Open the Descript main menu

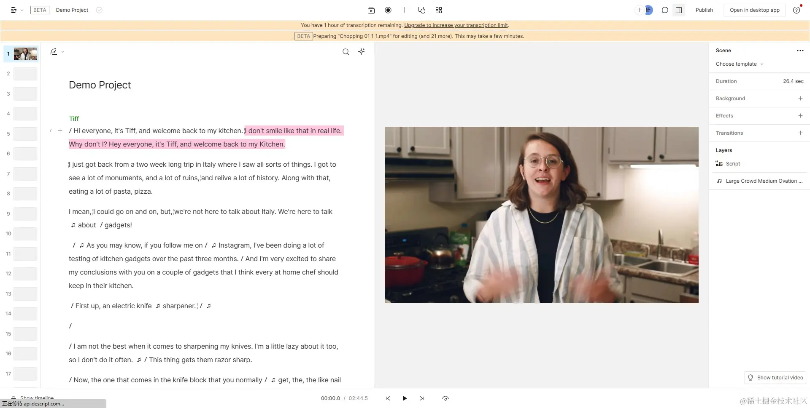click(x=14, y=10)
